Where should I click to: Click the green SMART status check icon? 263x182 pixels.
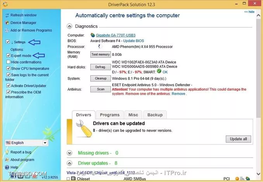point(159,71)
